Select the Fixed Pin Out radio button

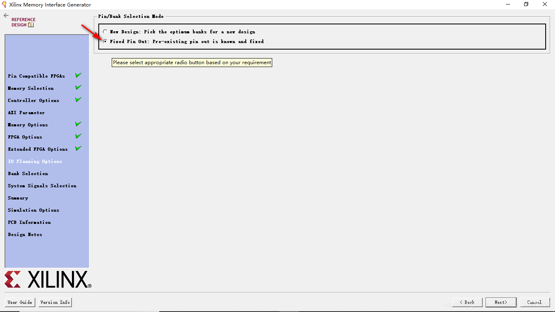tap(106, 41)
